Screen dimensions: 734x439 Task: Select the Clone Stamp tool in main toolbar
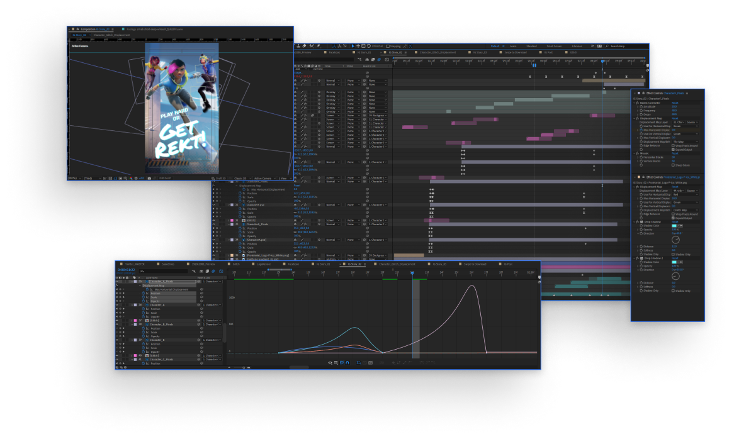click(x=298, y=46)
